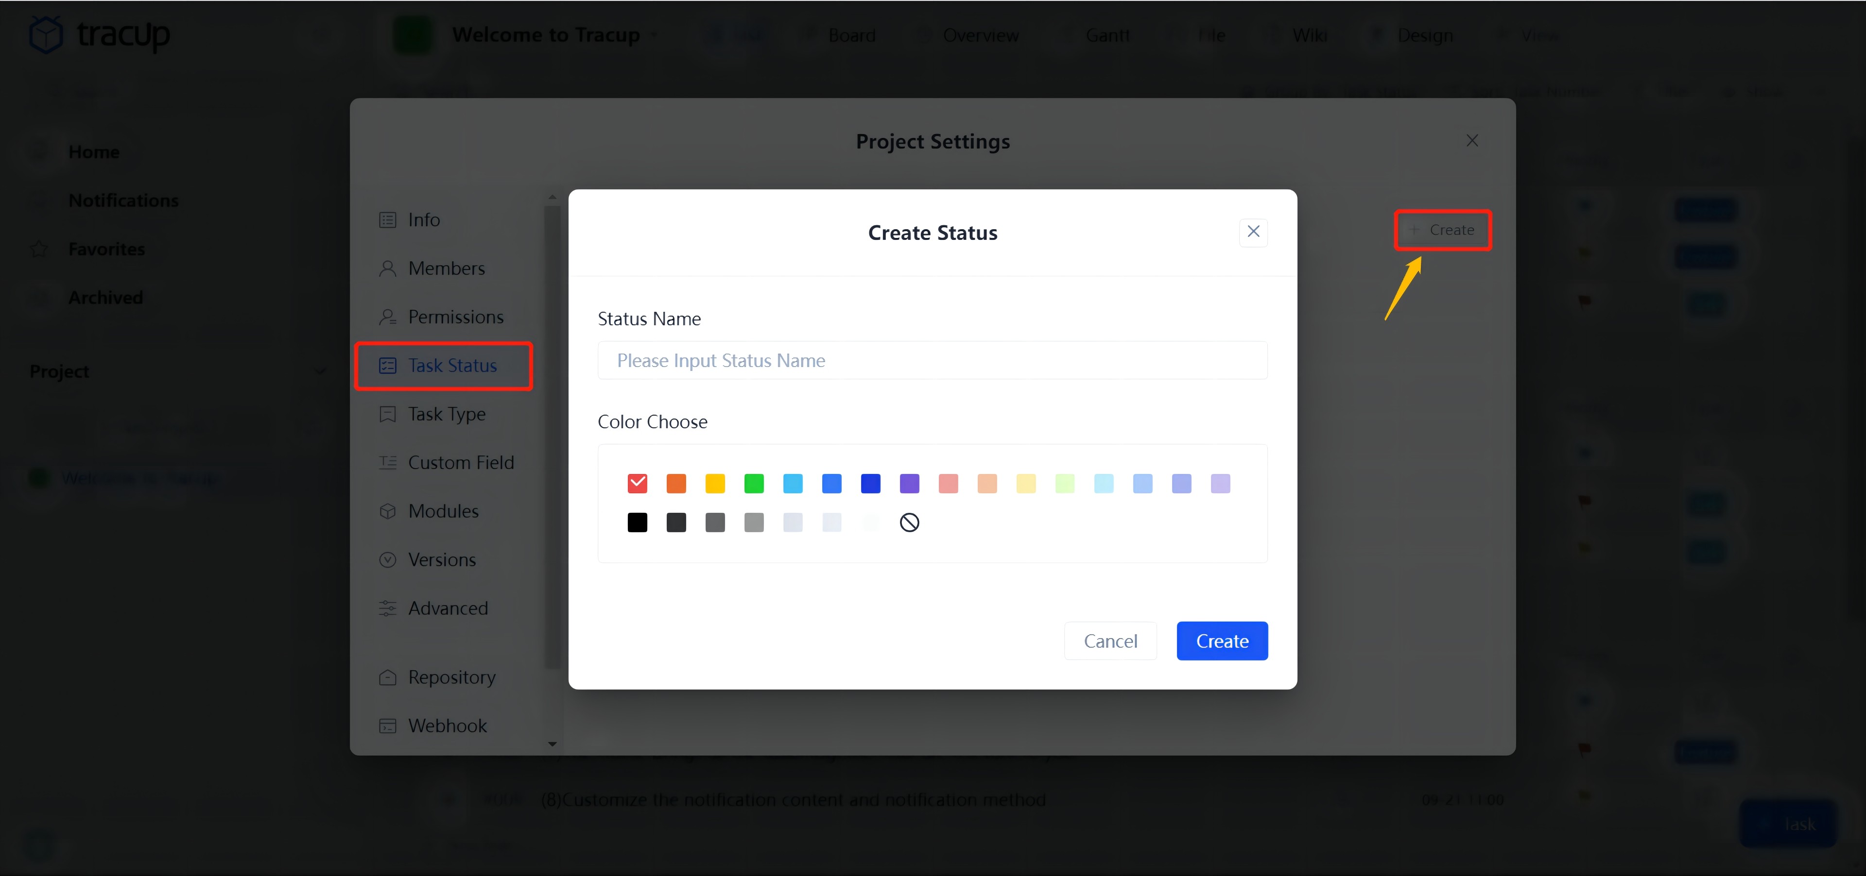The width and height of the screenshot is (1866, 876).
Task: Click the Versions icon in sidebar
Action: coord(388,559)
